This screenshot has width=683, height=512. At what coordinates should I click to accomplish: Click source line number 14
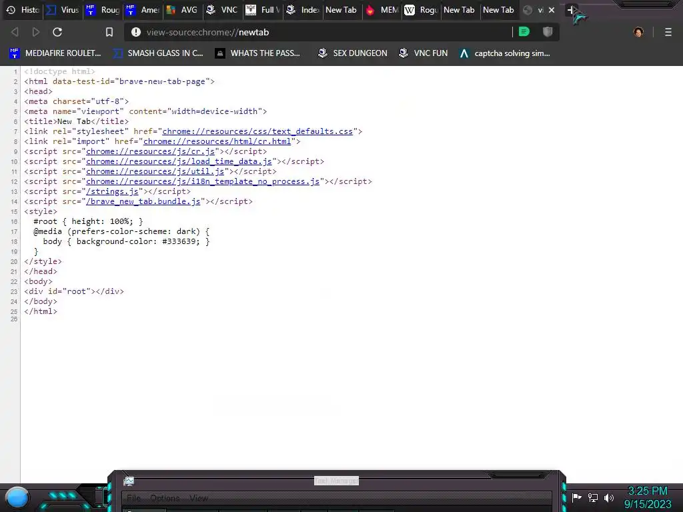pyautogui.click(x=15, y=201)
